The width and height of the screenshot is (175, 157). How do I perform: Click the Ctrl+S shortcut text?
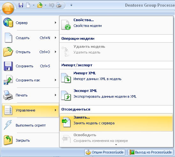(45, 66)
